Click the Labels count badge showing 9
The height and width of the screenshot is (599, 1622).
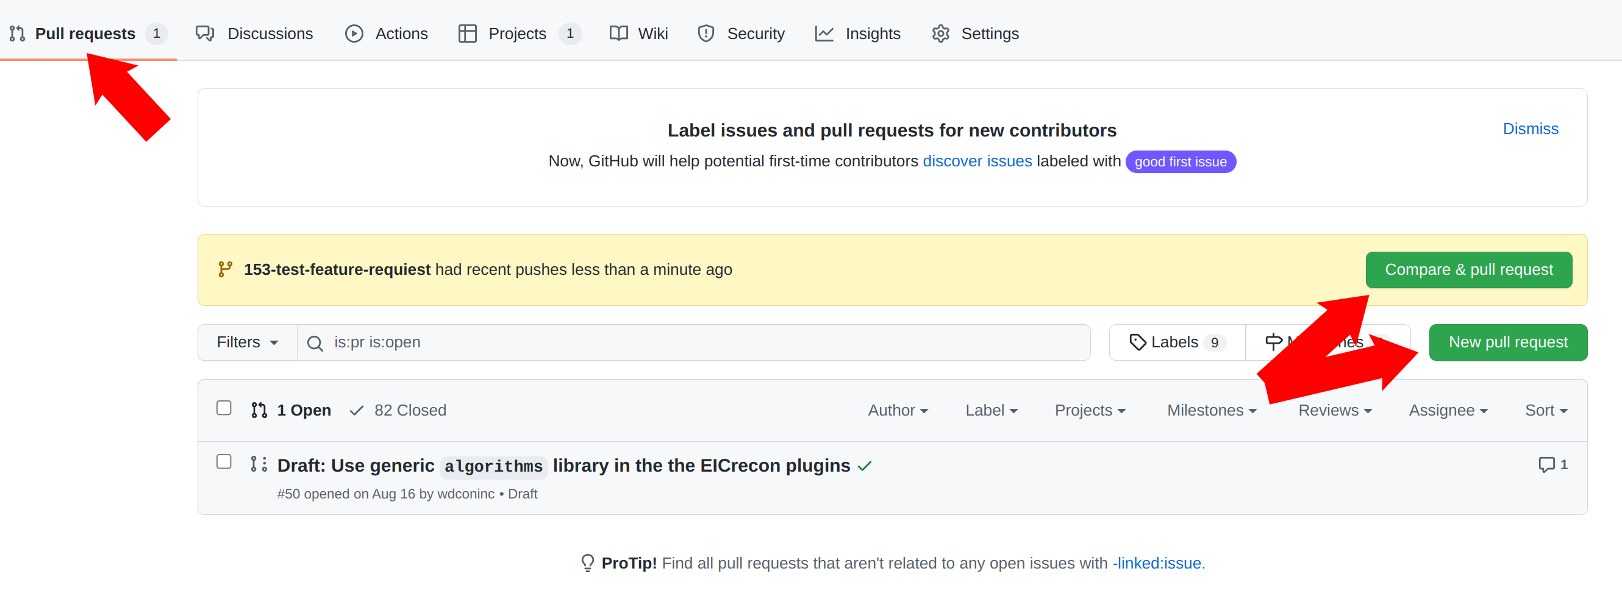point(1214,343)
